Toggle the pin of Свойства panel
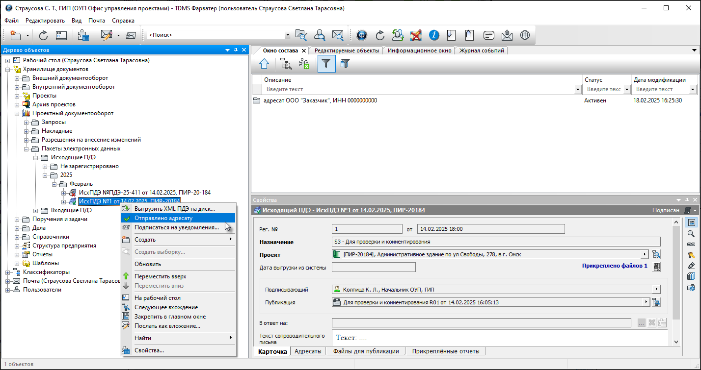 [687, 200]
